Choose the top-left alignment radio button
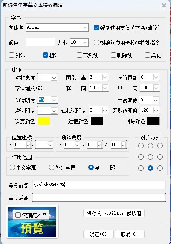This screenshot has height=244, width=171. pos(141,146)
